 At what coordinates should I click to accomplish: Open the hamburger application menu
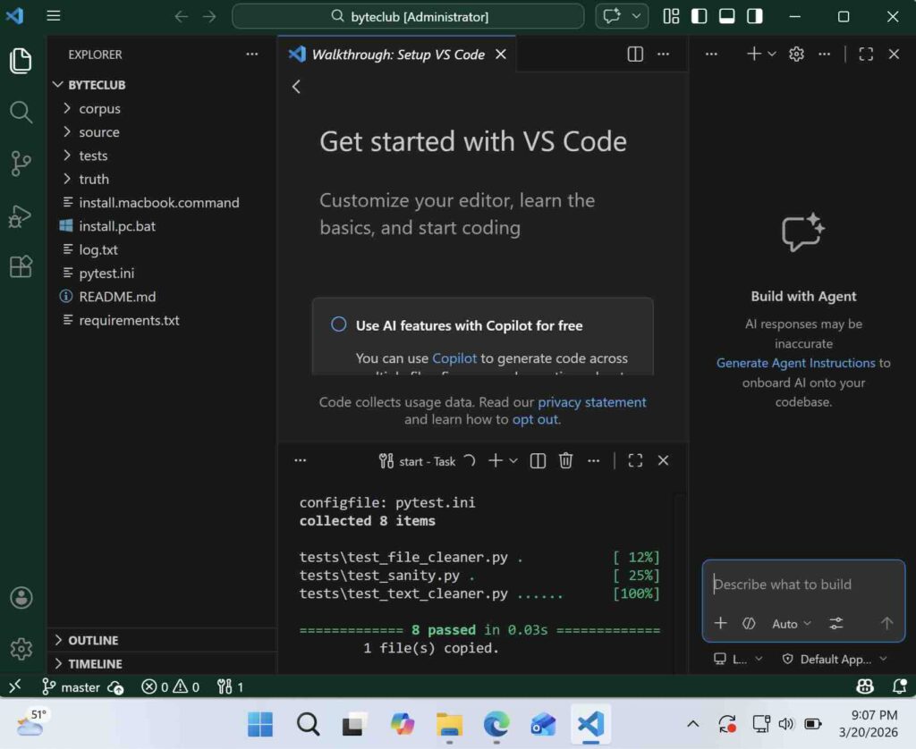click(x=54, y=16)
